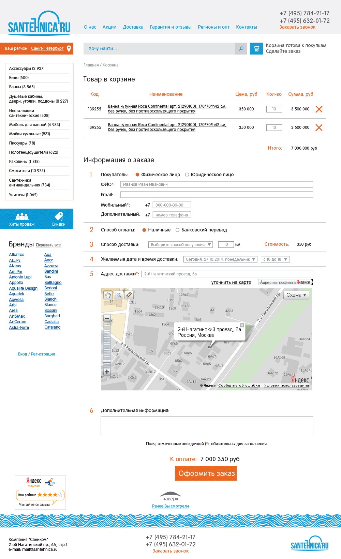
Task: Click the Главная breadcrumb link
Action: (91, 65)
